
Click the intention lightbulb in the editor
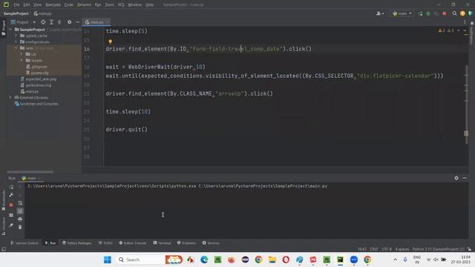coord(111,42)
